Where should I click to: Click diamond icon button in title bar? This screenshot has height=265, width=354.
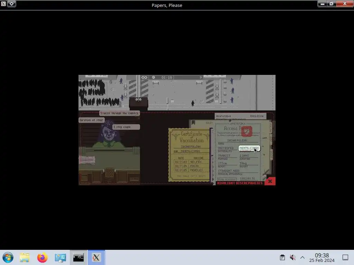point(11,3)
